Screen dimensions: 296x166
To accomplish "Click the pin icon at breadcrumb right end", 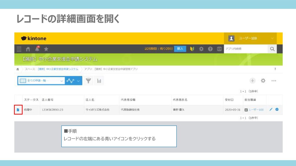I will [275, 69].
